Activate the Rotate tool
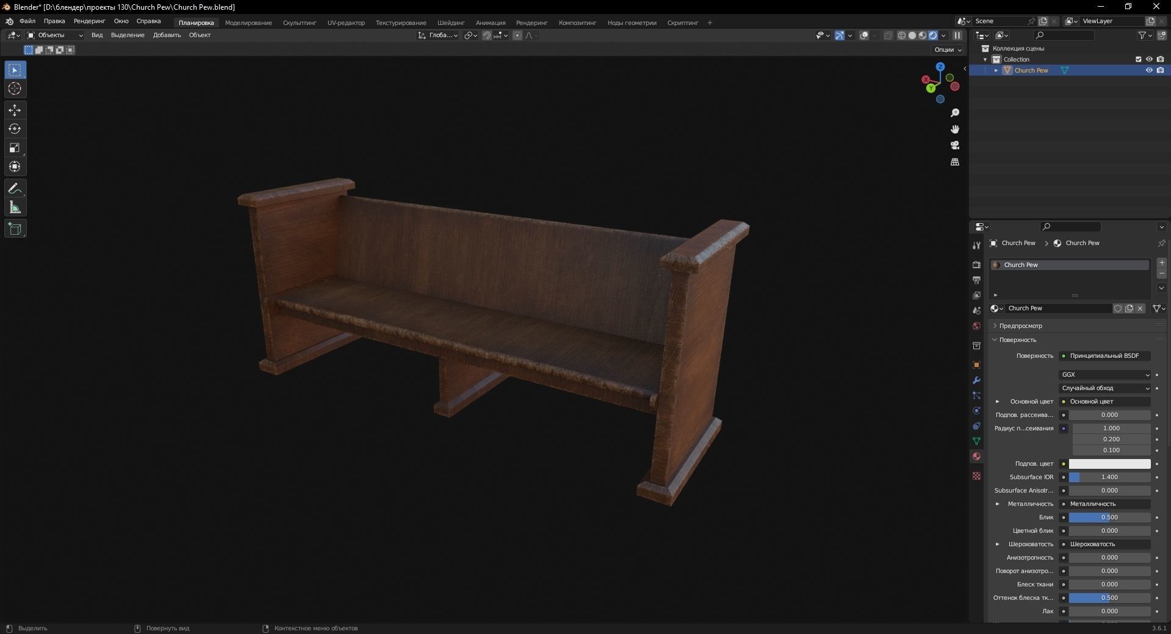The width and height of the screenshot is (1171, 634). (x=15, y=129)
